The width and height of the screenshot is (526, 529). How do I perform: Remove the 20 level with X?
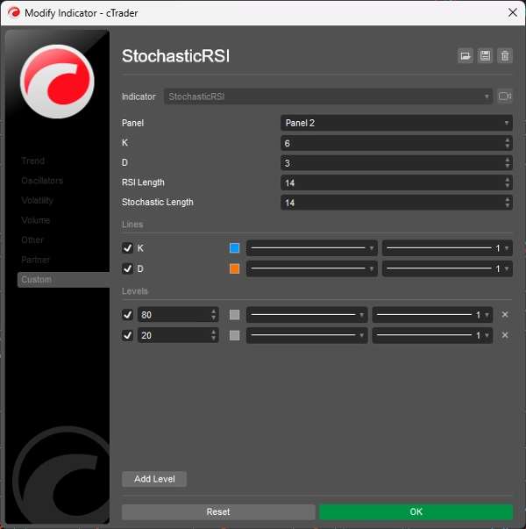(504, 335)
